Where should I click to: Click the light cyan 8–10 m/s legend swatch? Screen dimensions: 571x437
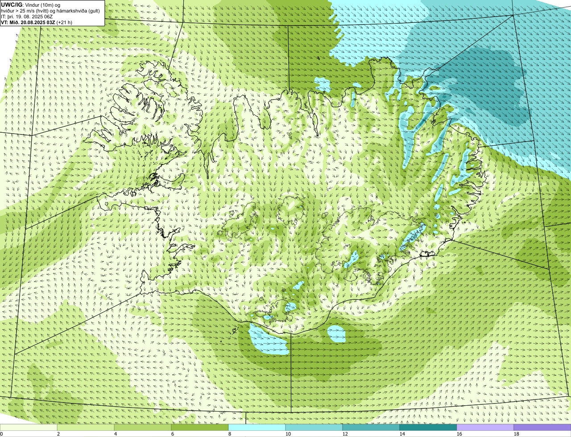pos(257,427)
